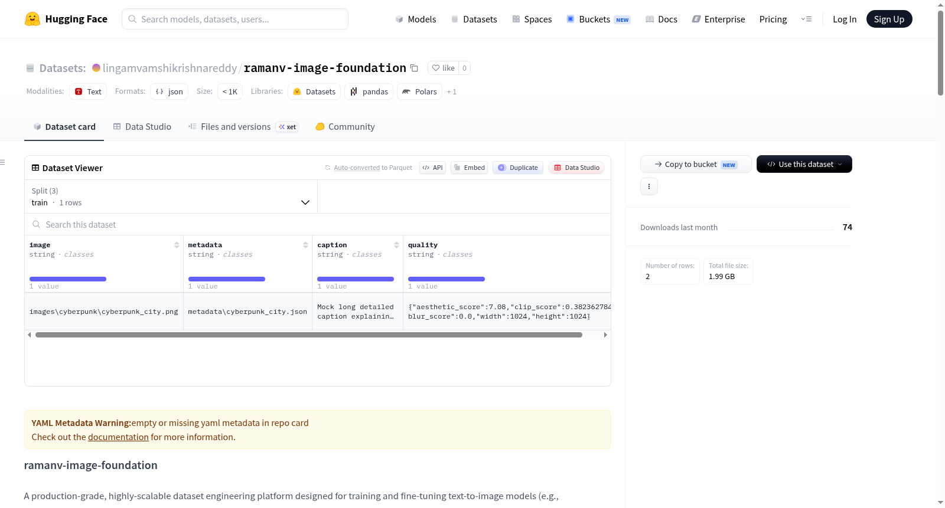Image resolution: width=945 pixels, height=508 pixels.
Task: Open the Split train dropdown
Action: coord(171,196)
